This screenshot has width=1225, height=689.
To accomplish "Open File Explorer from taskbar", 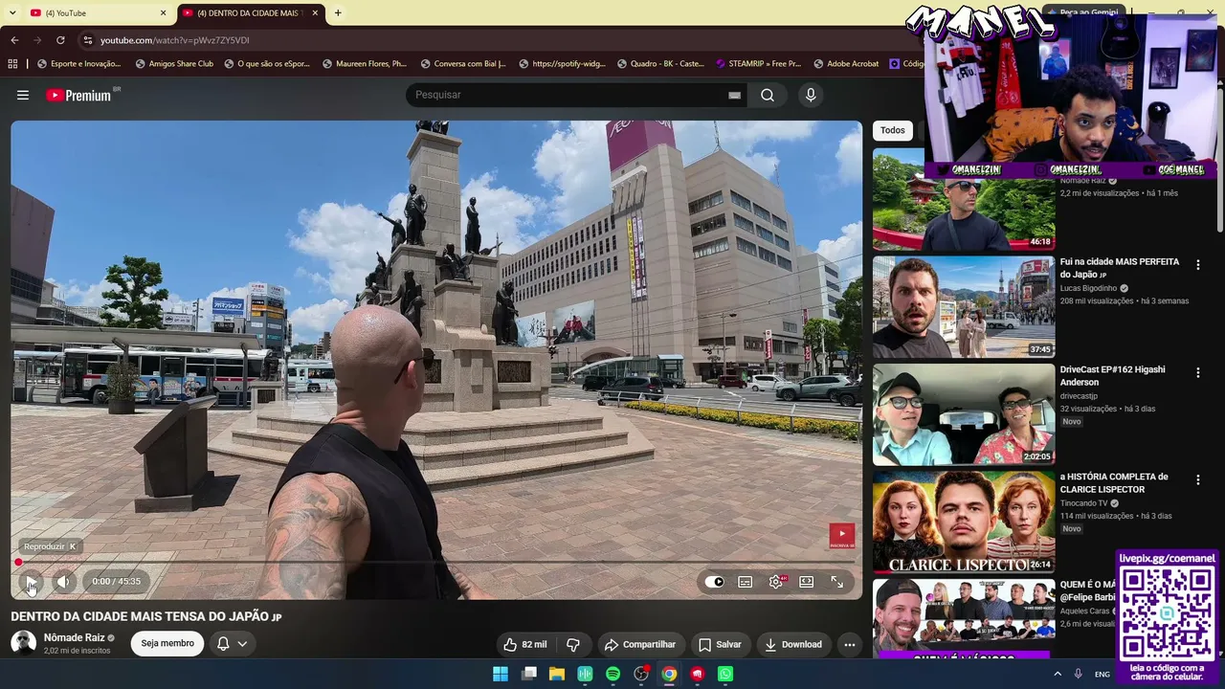I will pos(557,674).
